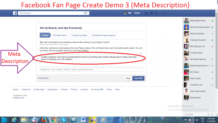Open chat with Md Muktadir
218x123 pixels.
199,98
